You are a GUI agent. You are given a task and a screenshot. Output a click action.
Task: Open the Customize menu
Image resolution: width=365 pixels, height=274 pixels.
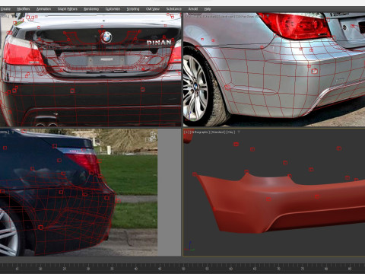[113, 9]
